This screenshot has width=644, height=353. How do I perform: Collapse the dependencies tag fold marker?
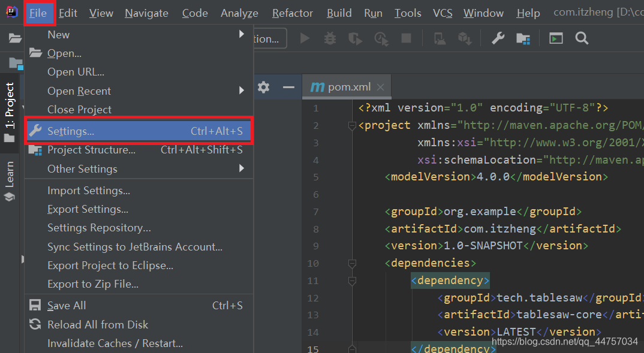tap(352, 263)
